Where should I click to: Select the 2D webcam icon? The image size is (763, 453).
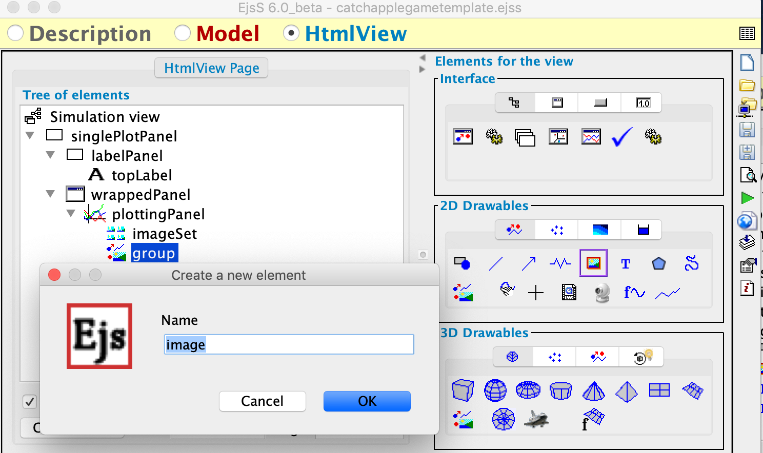(x=603, y=293)
